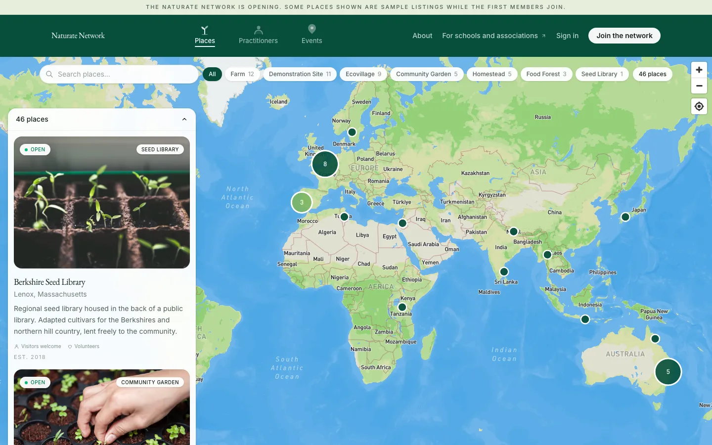Filter places by Farm

click(x=242, y=74)
